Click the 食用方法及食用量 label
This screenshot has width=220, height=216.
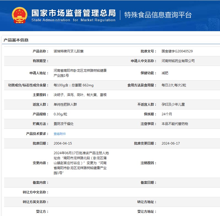click(142, 85)
